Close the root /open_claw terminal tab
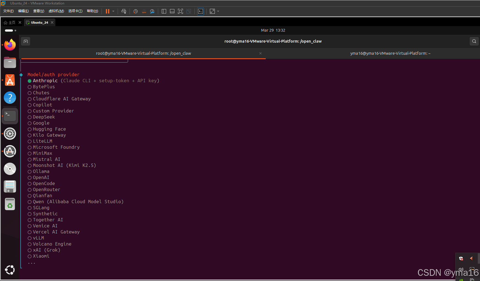Image resolution: width=480 pixels, height=281 pixels. [x=260, y=53]
